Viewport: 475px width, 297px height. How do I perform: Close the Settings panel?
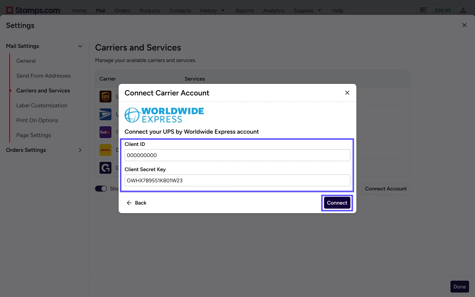(464, 25)
